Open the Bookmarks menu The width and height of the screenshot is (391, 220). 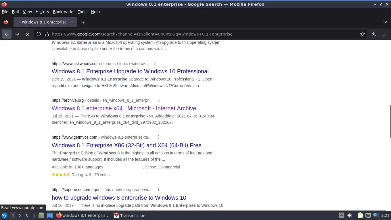tap(64, 12)
